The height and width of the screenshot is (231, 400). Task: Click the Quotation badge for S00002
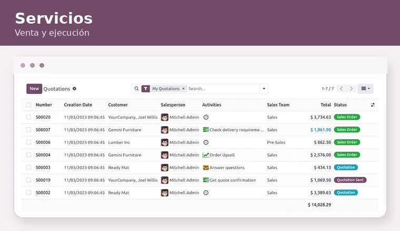(x=346, y=193)
